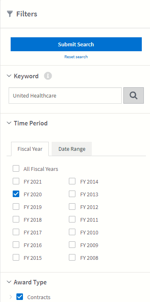Viewport: 150px width, 302px height.
Task: Collapse the Keyword section chevron
Action: [x=9, y=76]
